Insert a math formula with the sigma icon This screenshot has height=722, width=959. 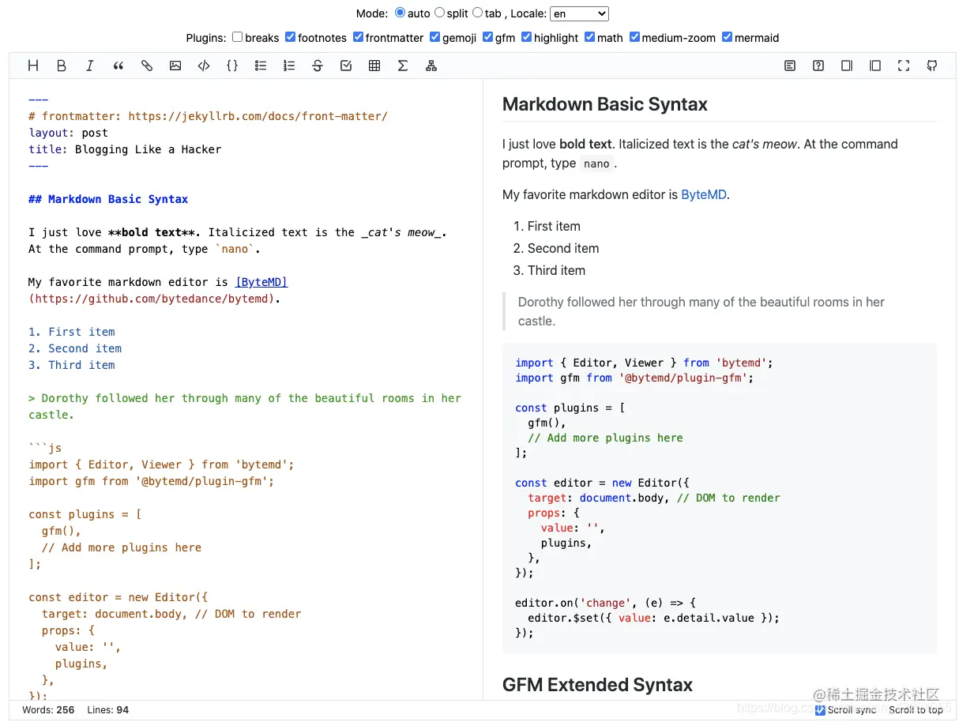coord(403,66)
